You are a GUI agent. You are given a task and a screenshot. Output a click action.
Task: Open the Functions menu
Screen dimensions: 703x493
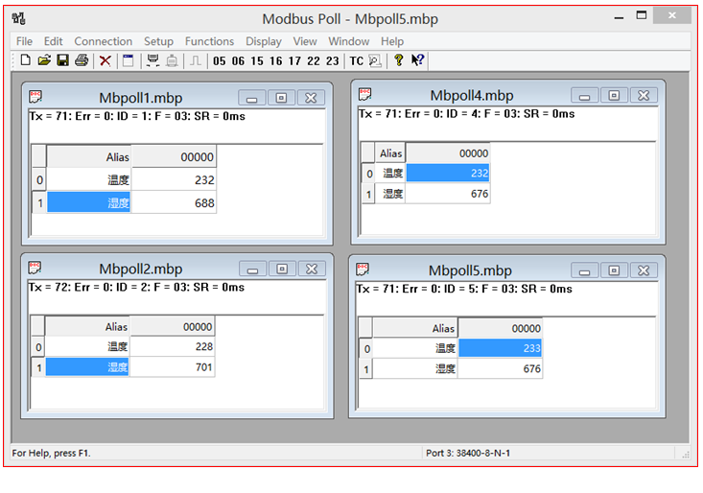tap(209, 41)
